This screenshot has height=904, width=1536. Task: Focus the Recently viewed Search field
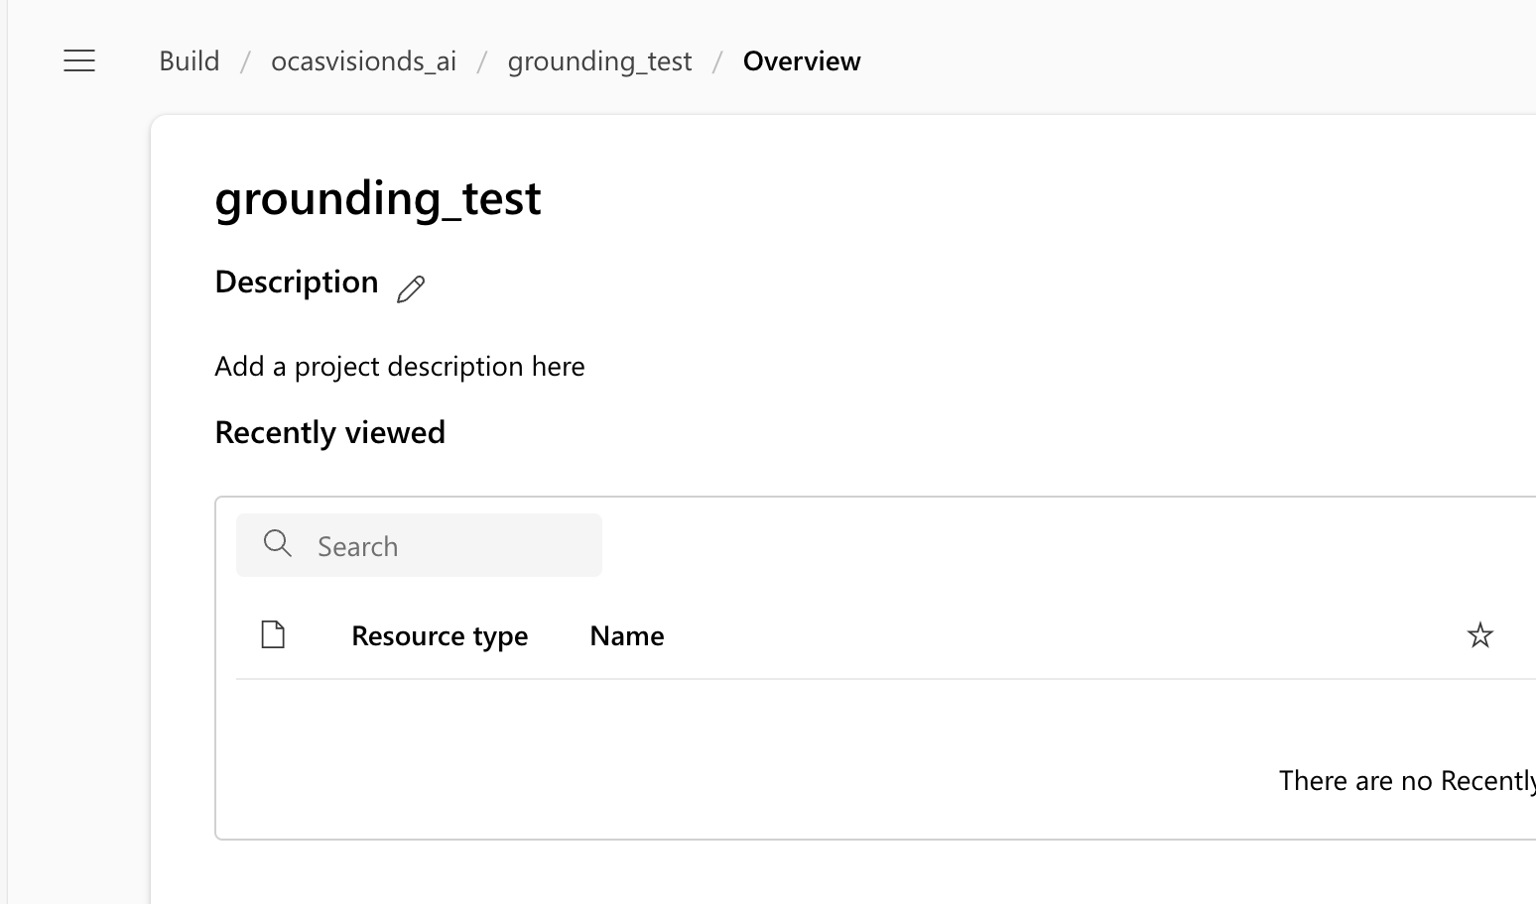pyautogui.click(x=447, y=546)
